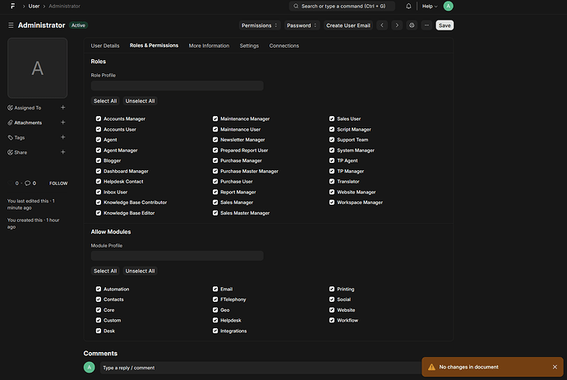Add an attachment with plus icon
567x380 pixels.
pos(63,123)
